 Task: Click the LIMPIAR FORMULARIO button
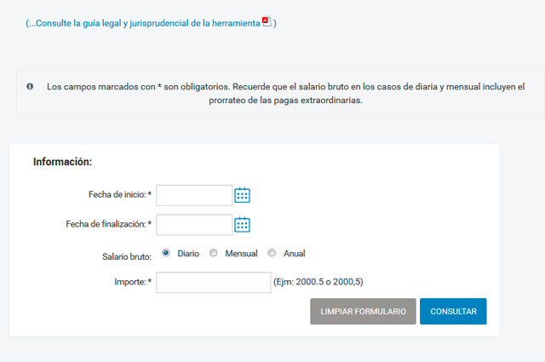coord(363,311)
